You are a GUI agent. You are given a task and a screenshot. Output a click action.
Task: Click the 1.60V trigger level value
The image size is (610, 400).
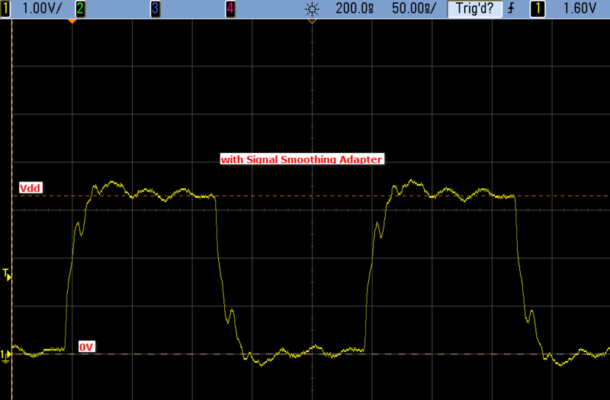click(x=579, y=8)
